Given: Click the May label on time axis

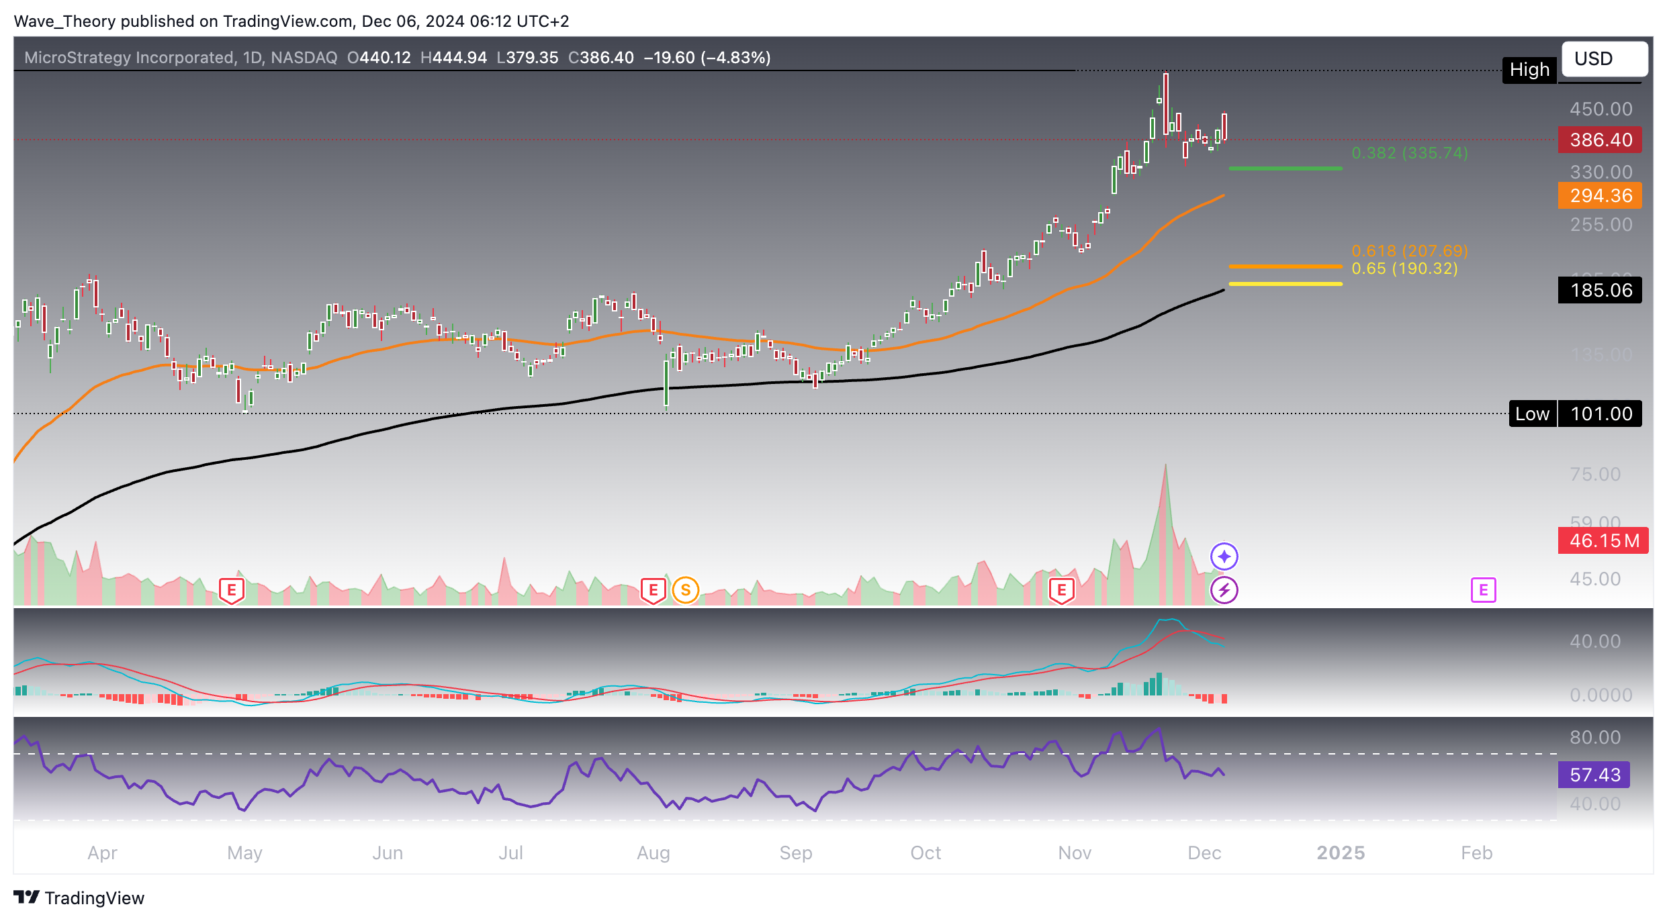Looking at the screenshot, I should tap(244, 853).
